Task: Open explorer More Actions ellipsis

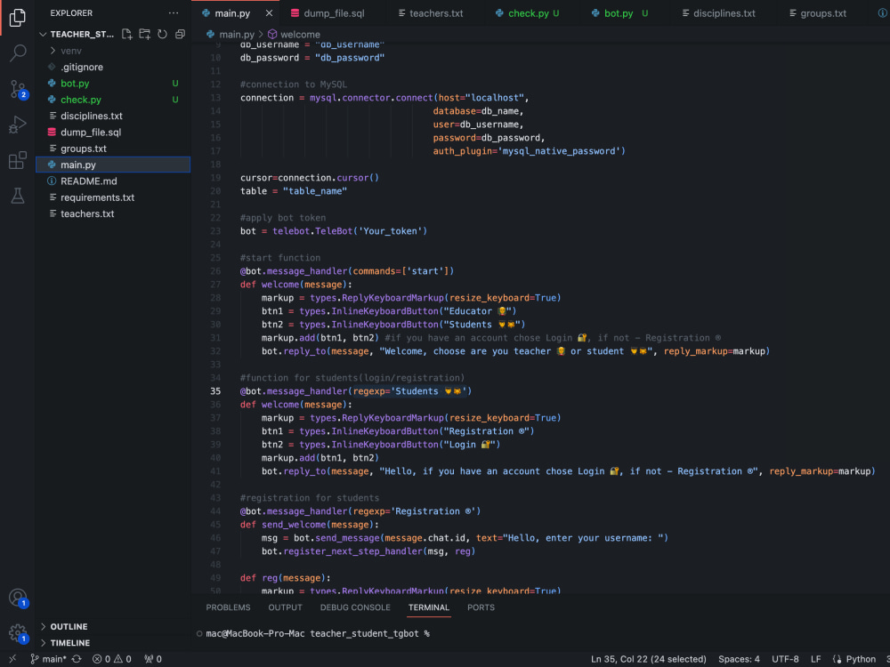Action: pyautogui.click(x=174, y=13)
